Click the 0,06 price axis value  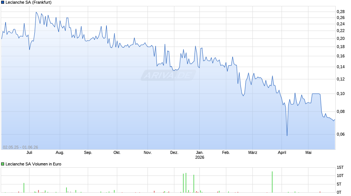pyautogui.click(x=341, y=134)
